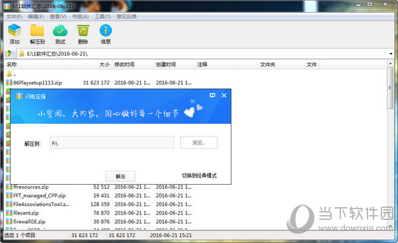The height and width of the screenshot is (243, 398).
Task: Minimize the main archive window
Action: [x=359, y=5]
